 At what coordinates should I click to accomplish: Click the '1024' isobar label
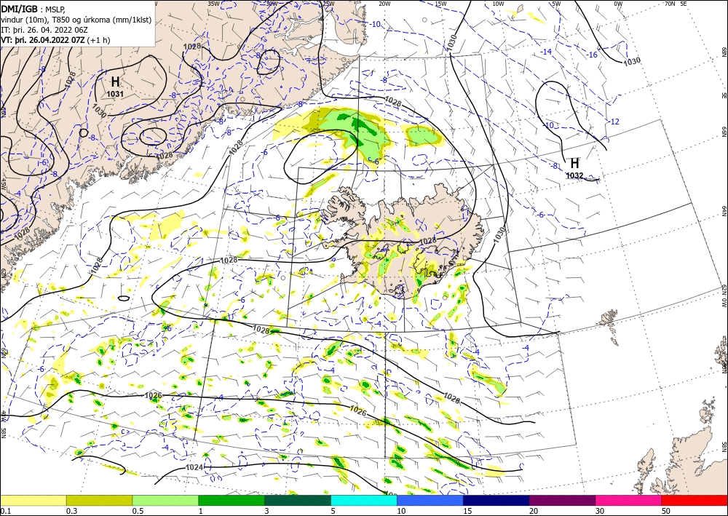point(194,467)
